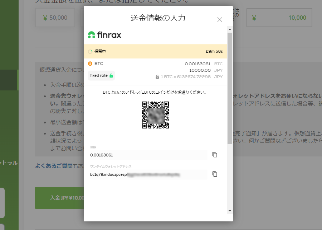Screen dimensions: 322x230
Task: Copy the 0.00163061 amount value
Action: (x=215, y=155)
